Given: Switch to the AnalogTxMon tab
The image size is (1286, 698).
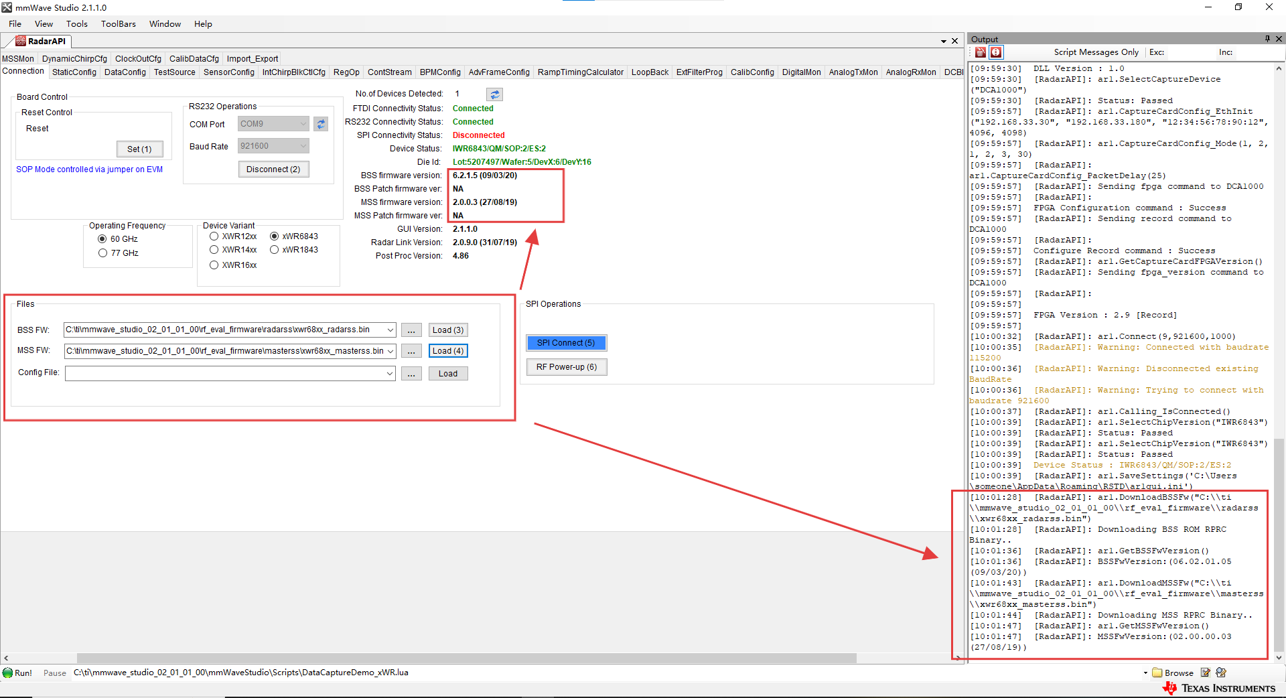Looking at the screenshot, I should [853, 72].
